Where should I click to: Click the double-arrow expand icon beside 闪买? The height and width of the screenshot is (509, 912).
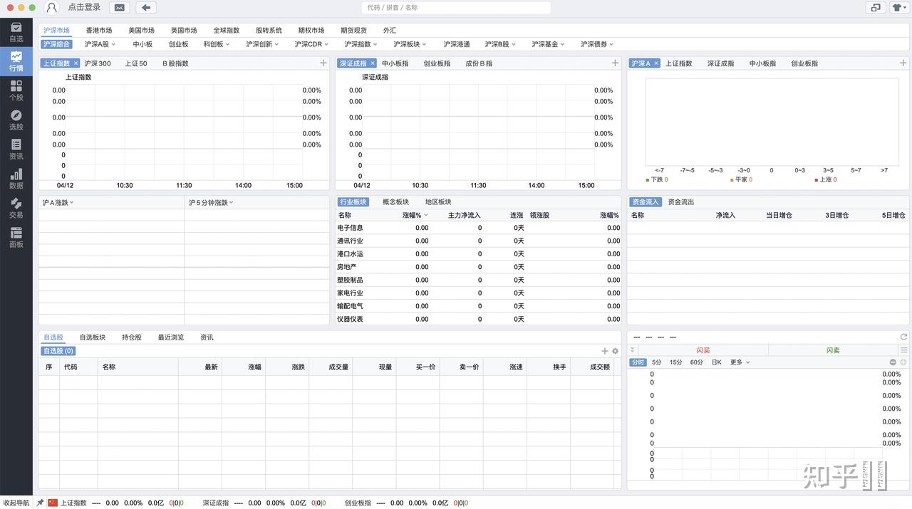(633, 350)
